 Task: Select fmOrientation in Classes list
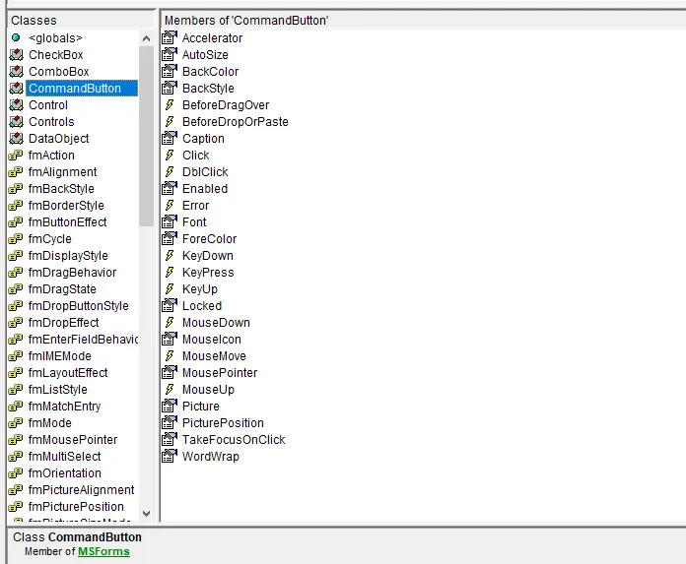point(65,473)
